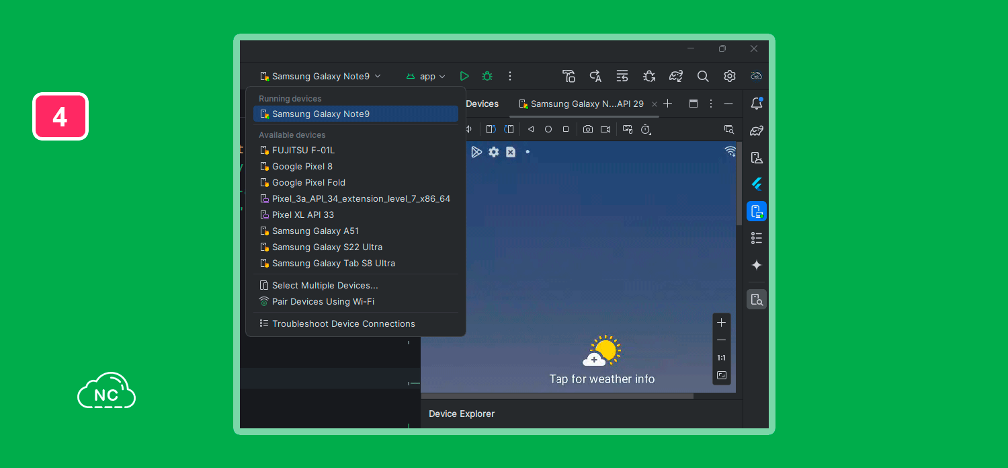Open the Flutter tool window icon
Image resolution: width=1008 pixels, height=468 pixels.
coord(757,184)
